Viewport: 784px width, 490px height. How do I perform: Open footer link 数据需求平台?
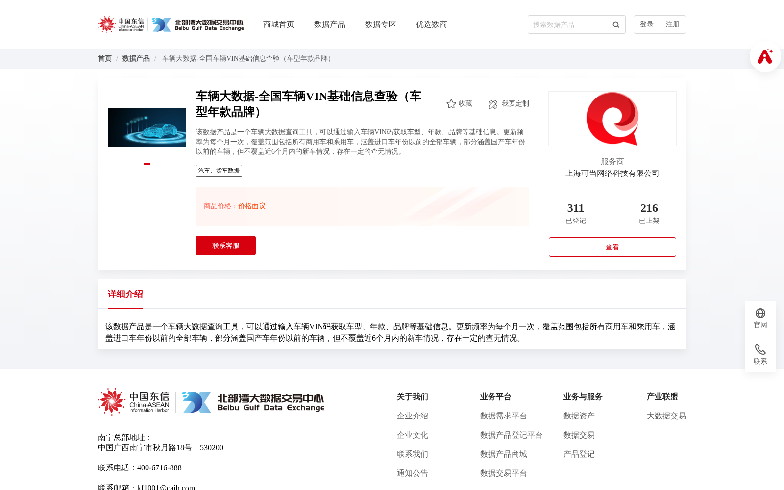pos(504,416)
